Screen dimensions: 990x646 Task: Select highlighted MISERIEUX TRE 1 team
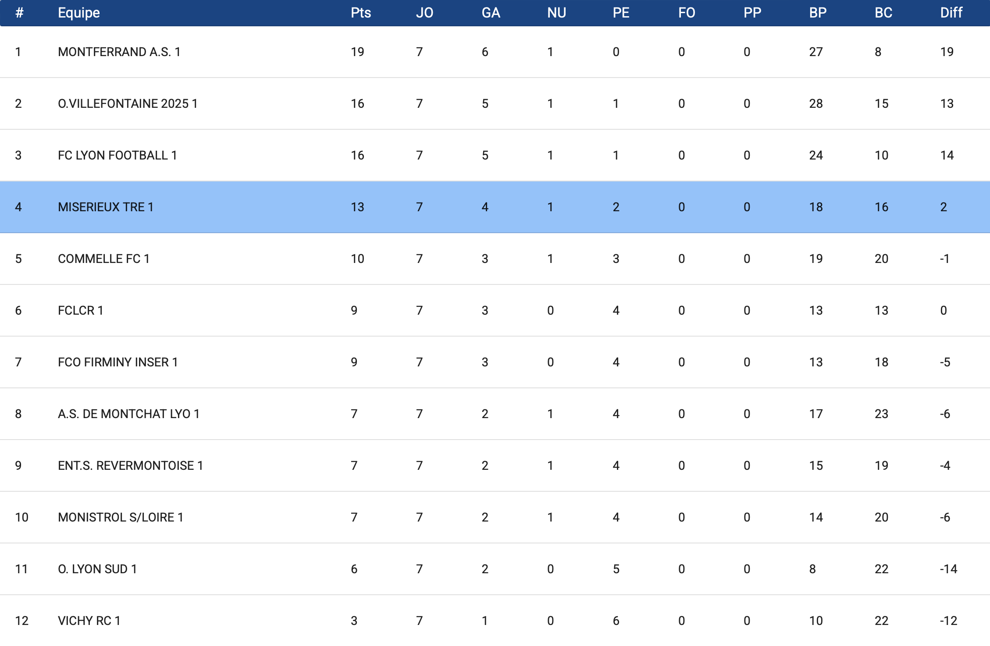[106, 207]
